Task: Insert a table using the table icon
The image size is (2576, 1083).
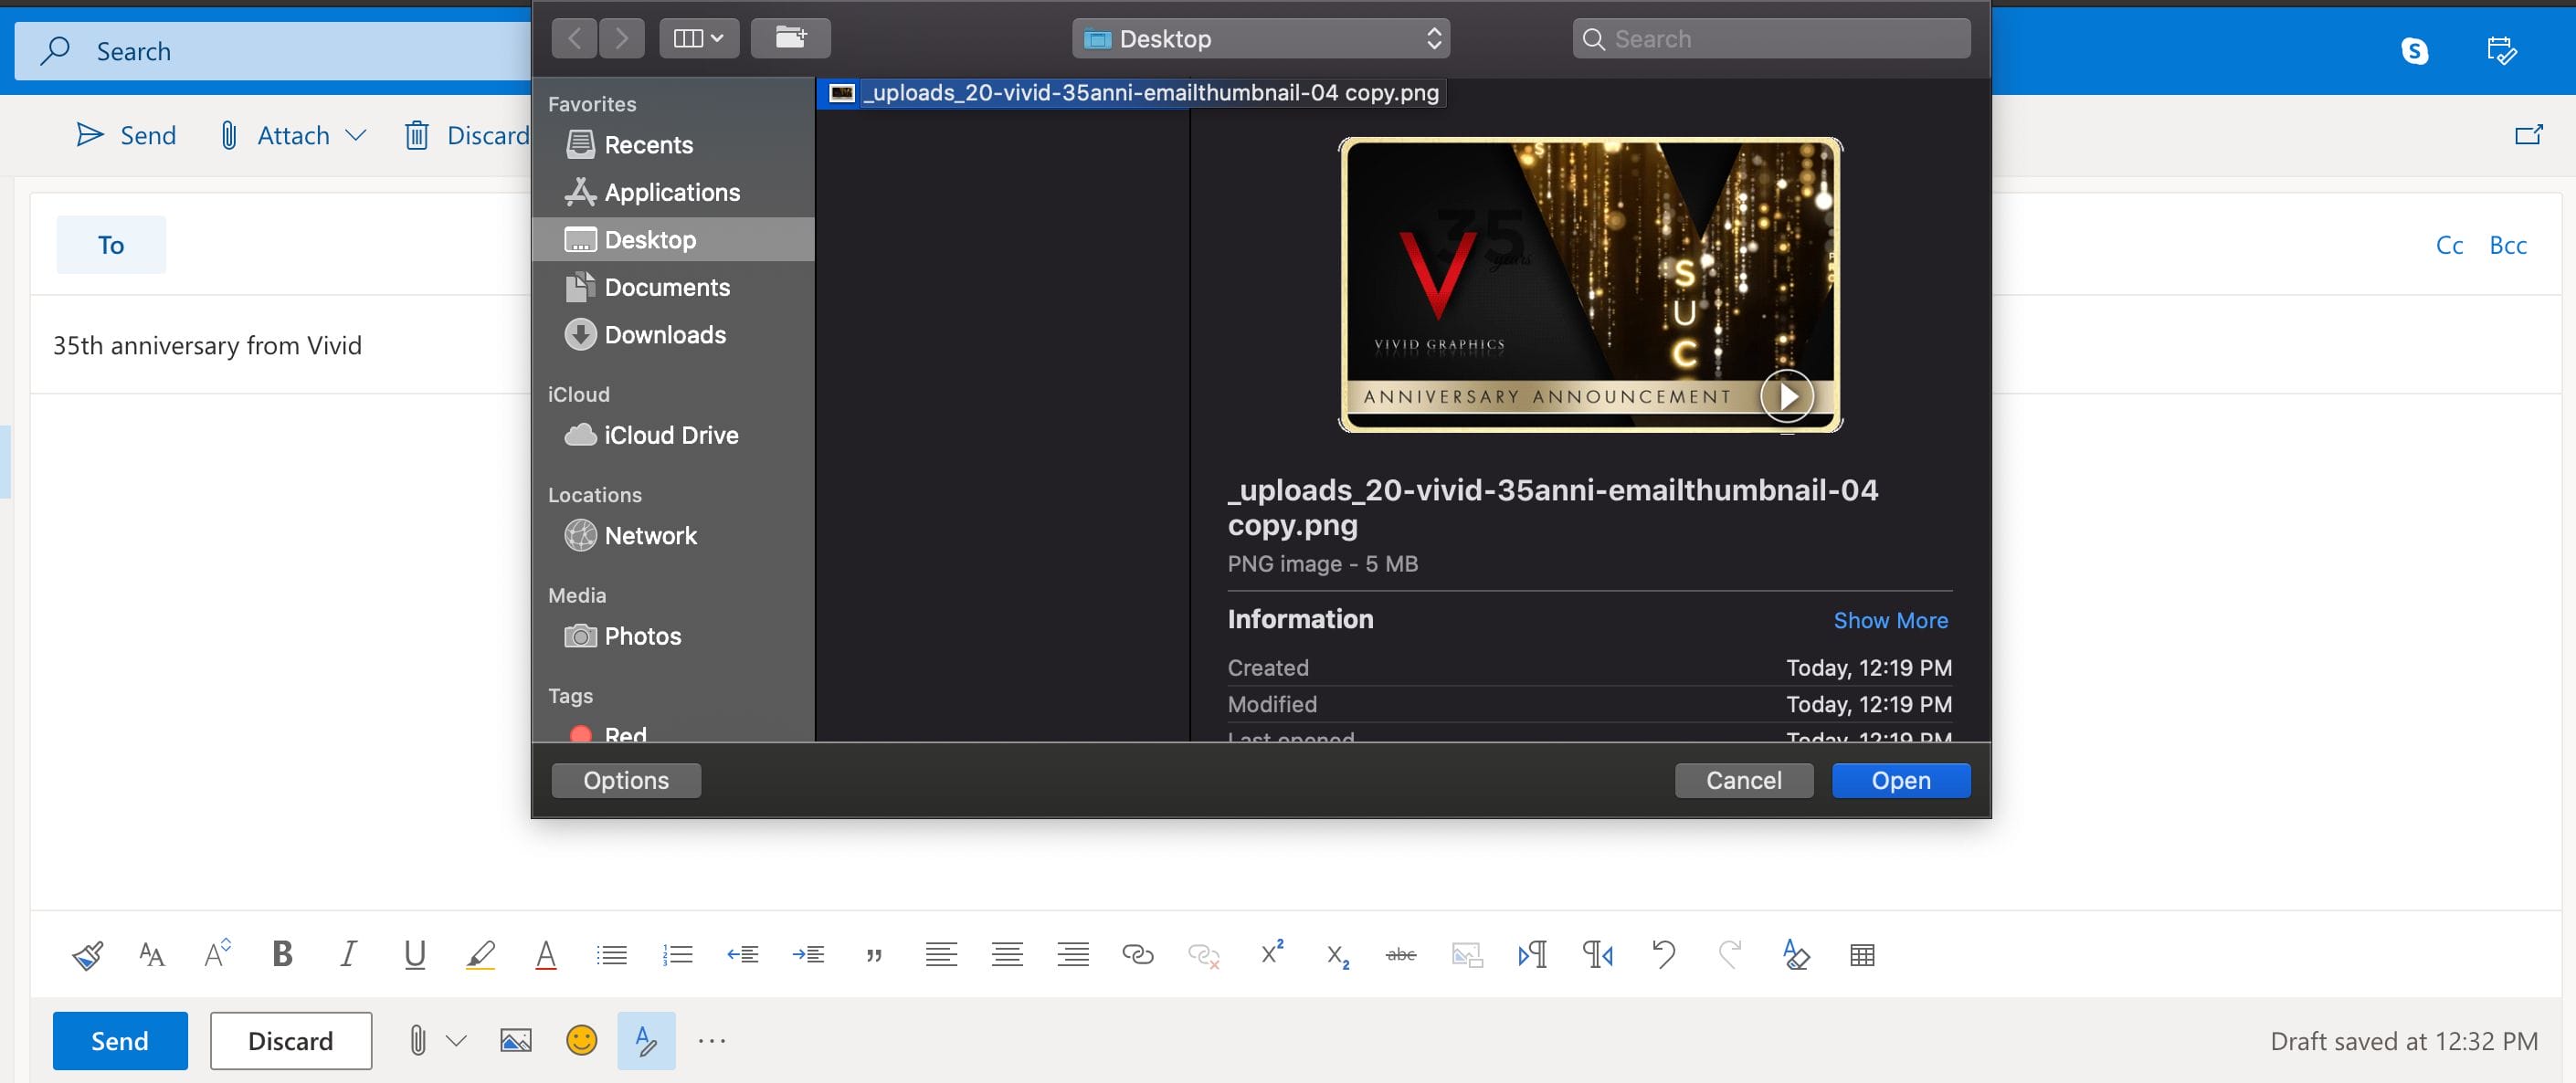Action: (x=1861, y=954)
